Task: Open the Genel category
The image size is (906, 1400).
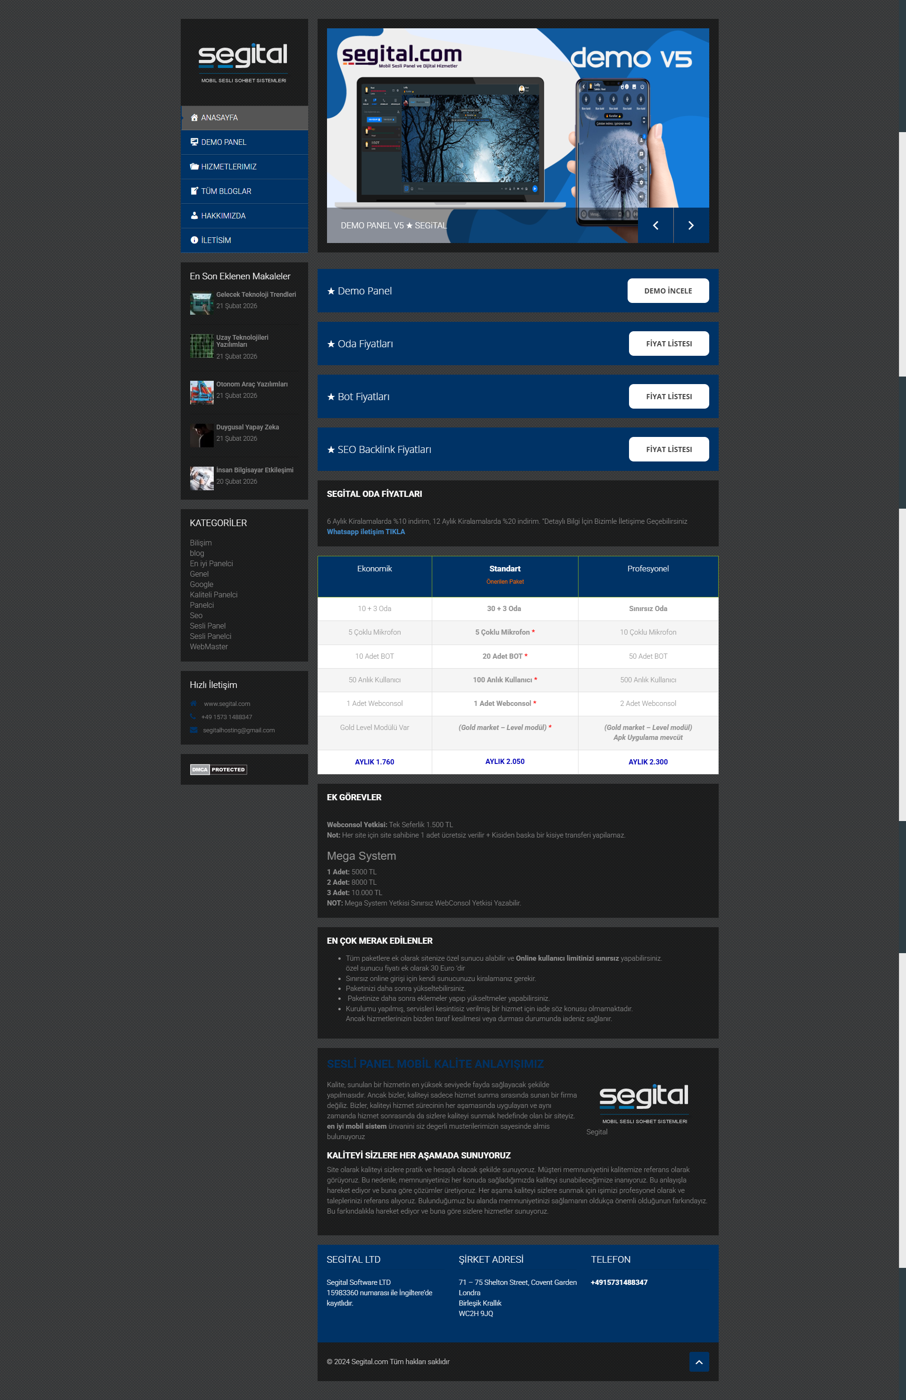Action: (x=200, y=574)
